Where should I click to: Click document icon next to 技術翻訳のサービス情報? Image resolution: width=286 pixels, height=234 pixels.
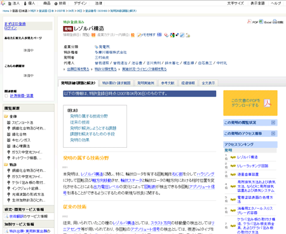click(6, 216)
